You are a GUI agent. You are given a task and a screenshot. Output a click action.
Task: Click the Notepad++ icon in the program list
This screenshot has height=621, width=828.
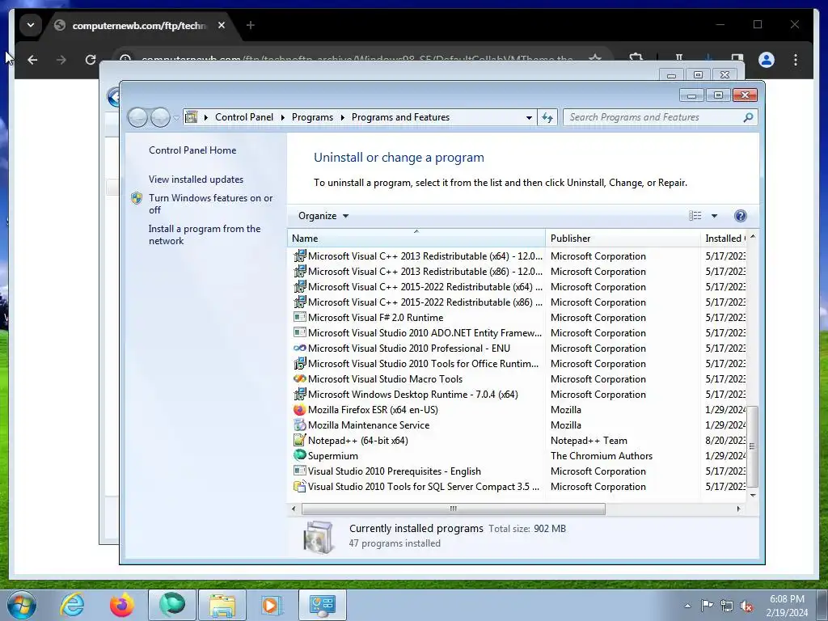(299, 440)
